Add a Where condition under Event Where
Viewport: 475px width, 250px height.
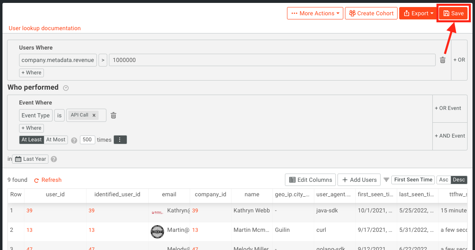(x=31, y=128)
